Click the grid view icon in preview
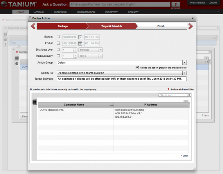This screenshot has width=223, height=174. point(35,102)
